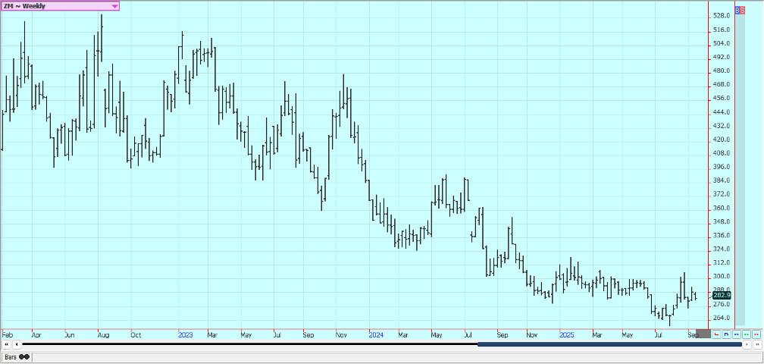Click the magenta dropdown arrow beside ZM Weekly

point(114,6)
